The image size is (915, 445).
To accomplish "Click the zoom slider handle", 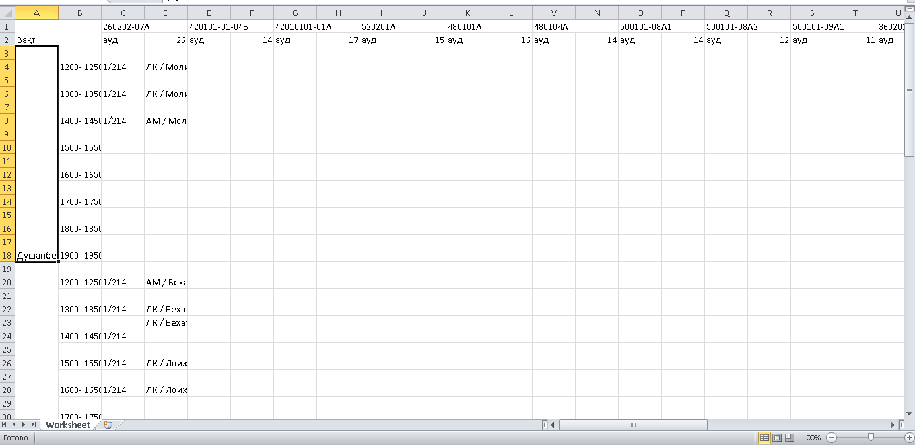I will pos(870,438).
